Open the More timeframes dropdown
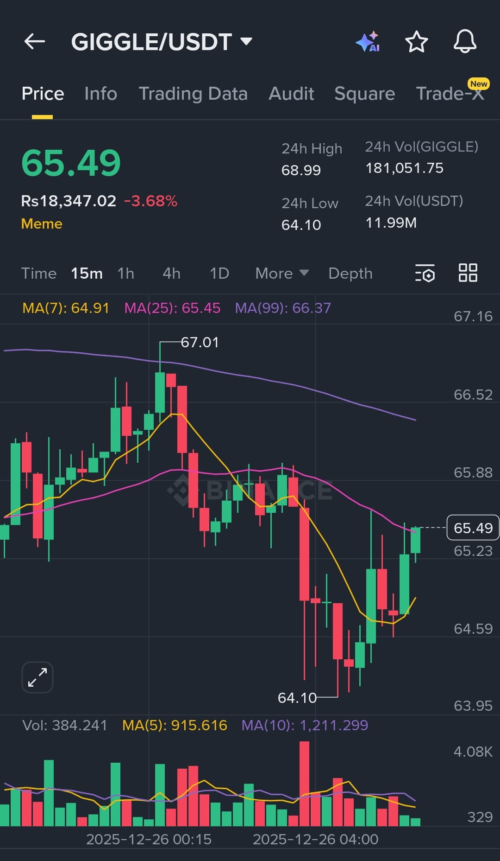The width and height of the screenshot is (500, 861). point(281,273)
